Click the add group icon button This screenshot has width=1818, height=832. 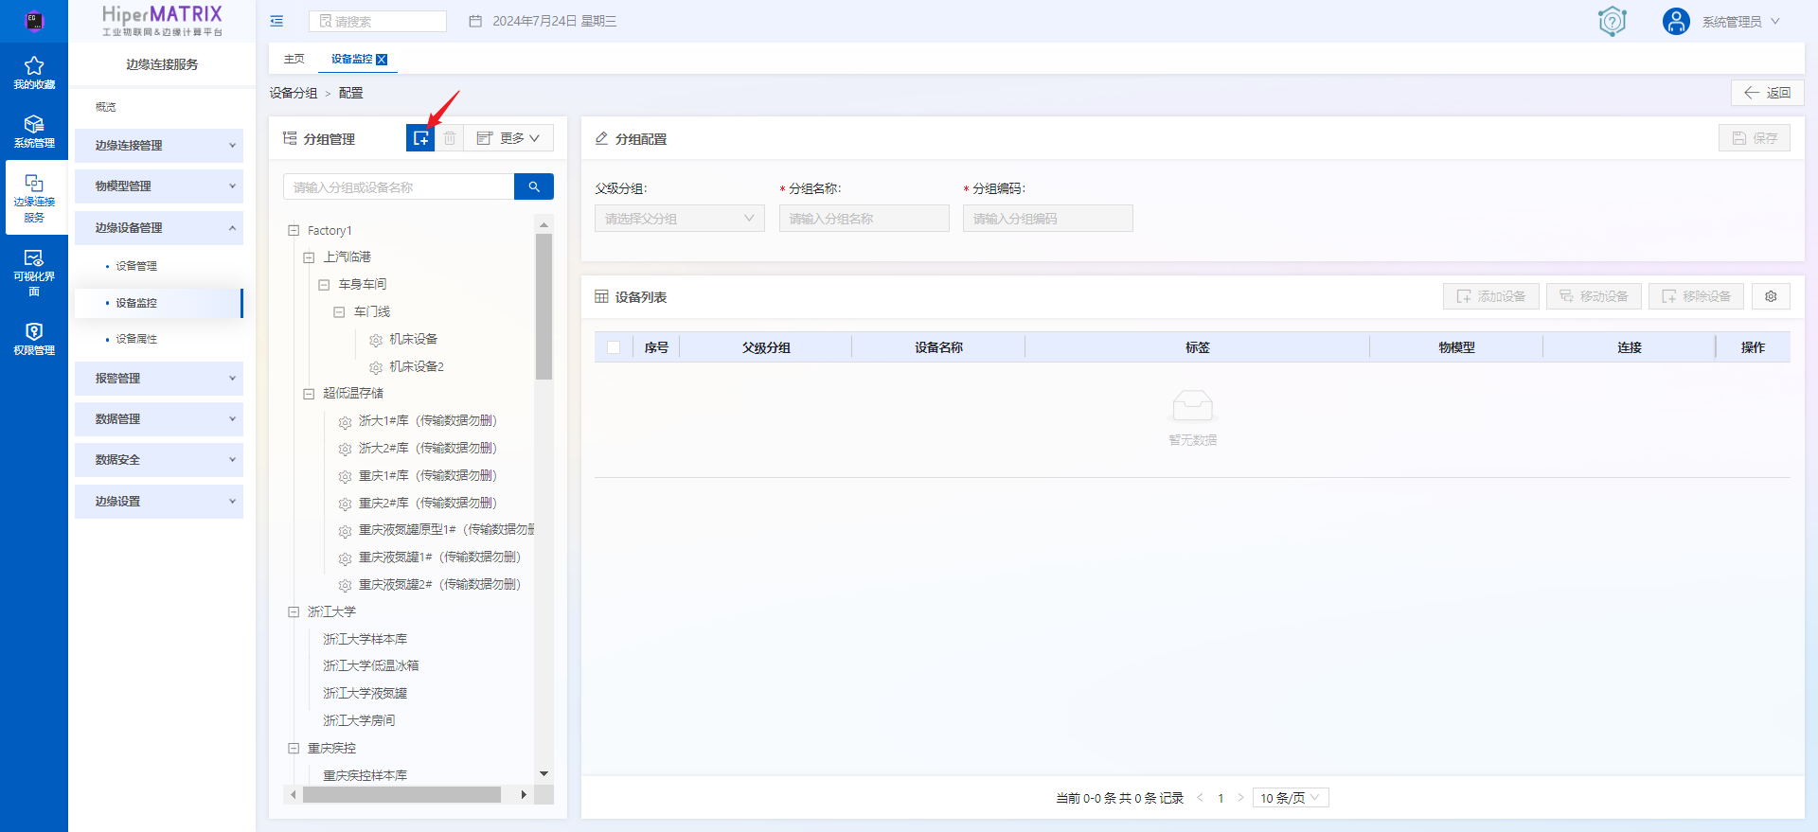click(420, 138)
